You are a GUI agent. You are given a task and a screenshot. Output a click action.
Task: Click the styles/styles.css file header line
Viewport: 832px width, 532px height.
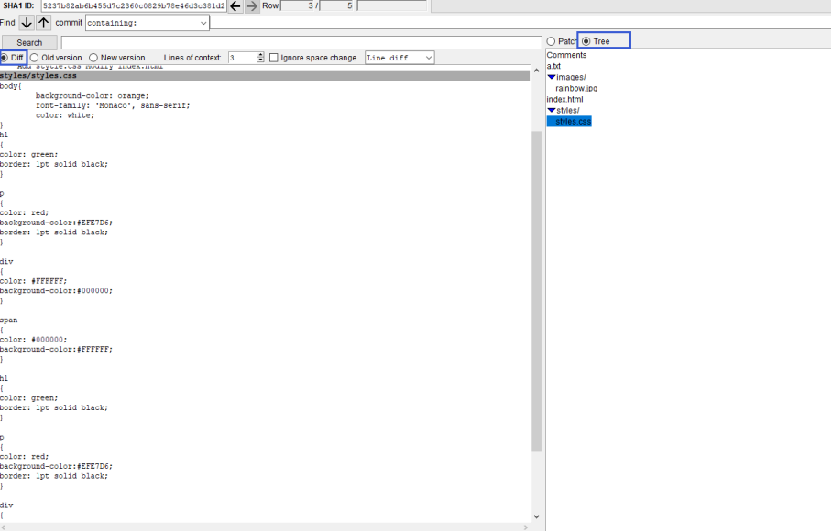265,76
